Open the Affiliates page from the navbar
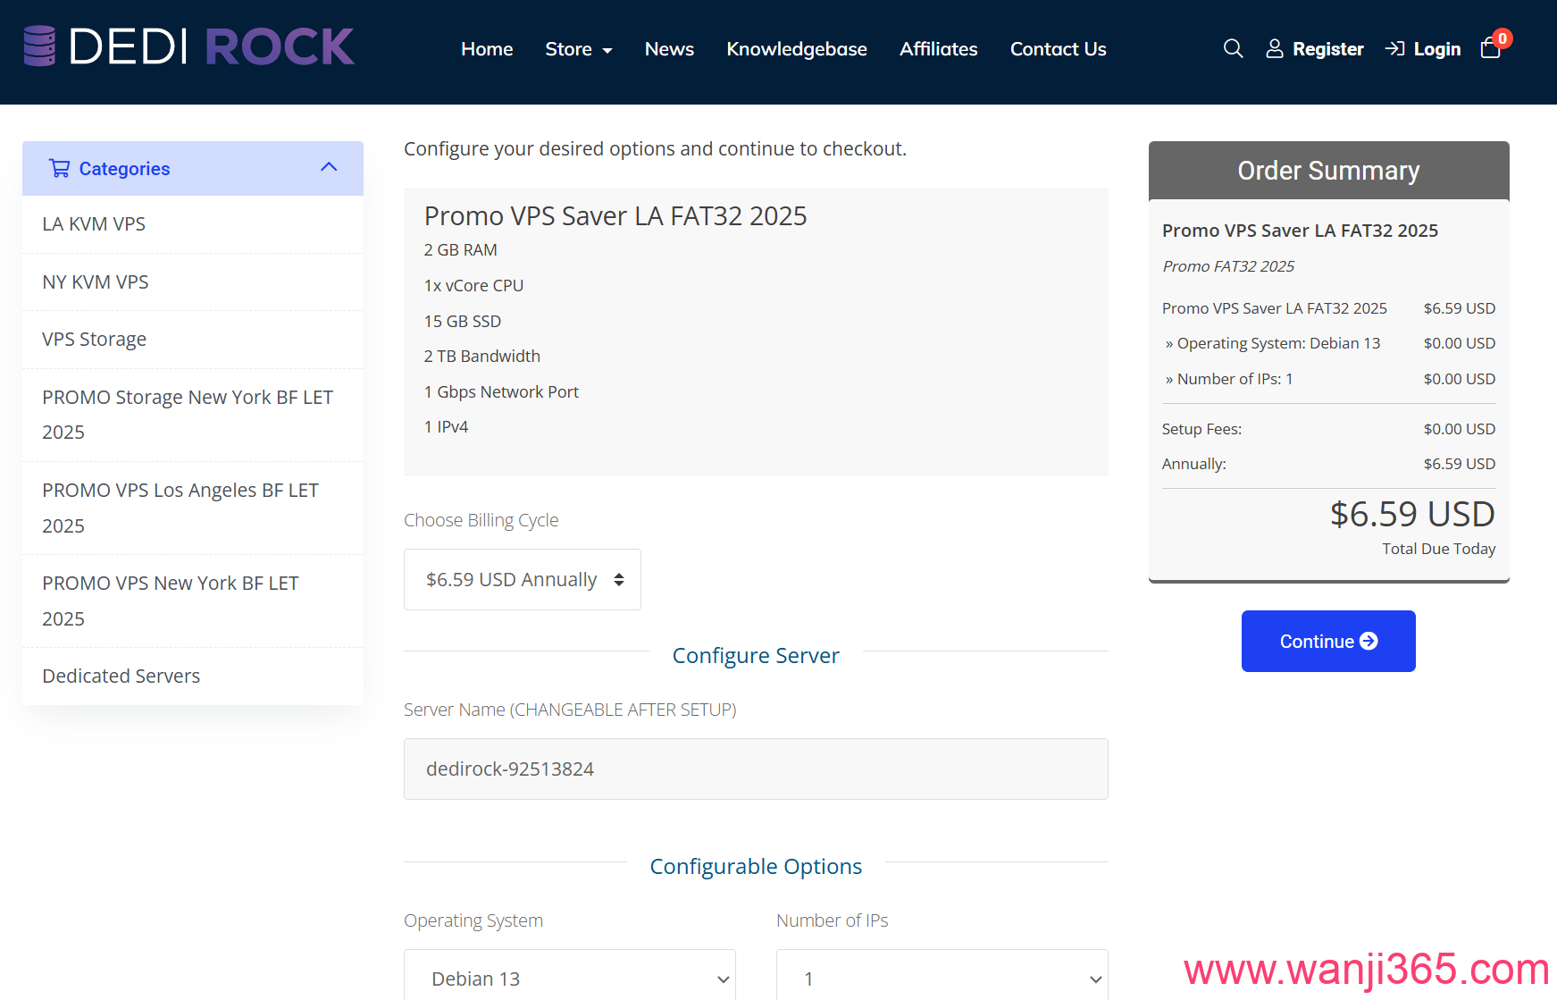 click(x=938, y=49)
